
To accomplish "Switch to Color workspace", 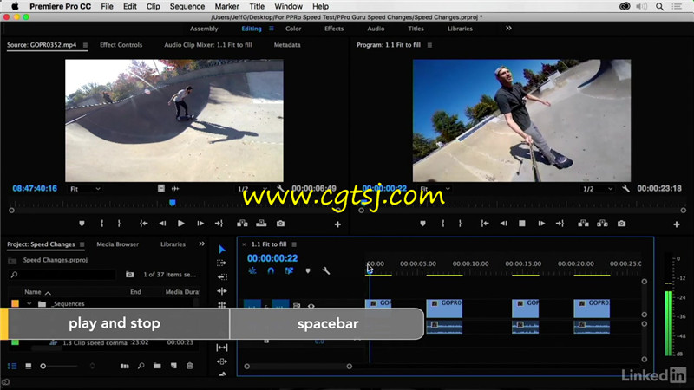I will [293, 29].
